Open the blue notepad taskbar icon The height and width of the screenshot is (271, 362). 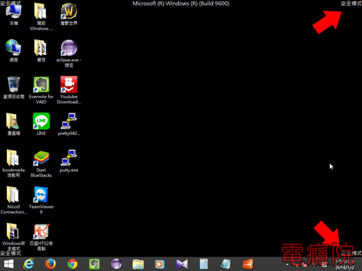226,264
